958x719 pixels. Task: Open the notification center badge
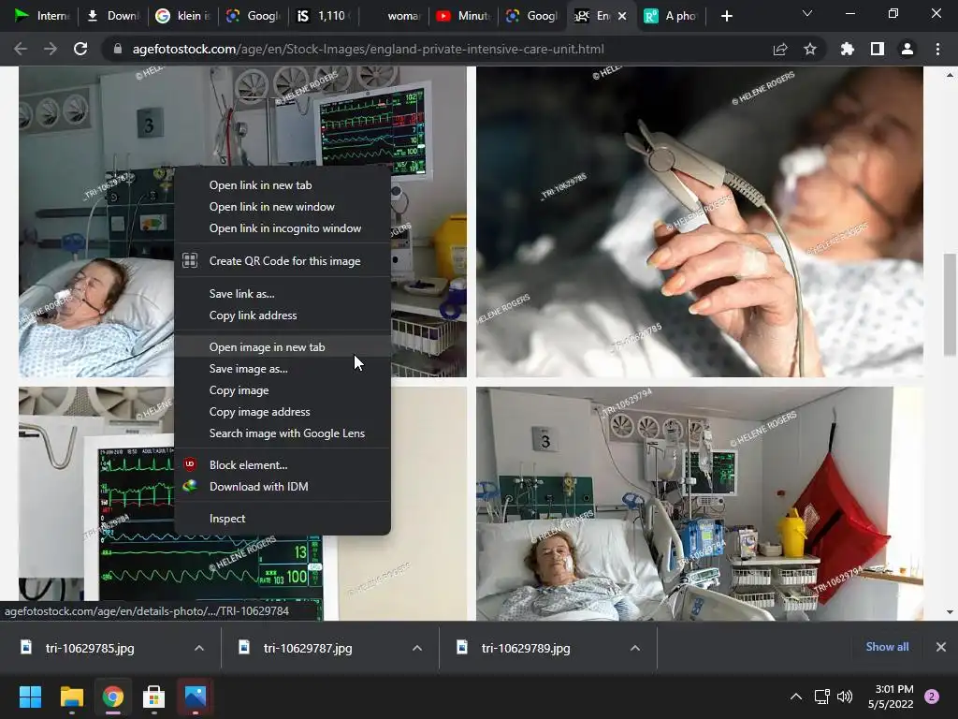coord(932,697)
